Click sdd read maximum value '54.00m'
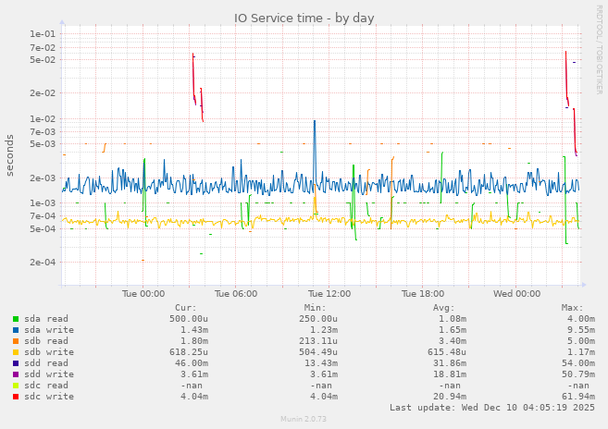The height and width of the screenshot is (429, 608). 578,363
